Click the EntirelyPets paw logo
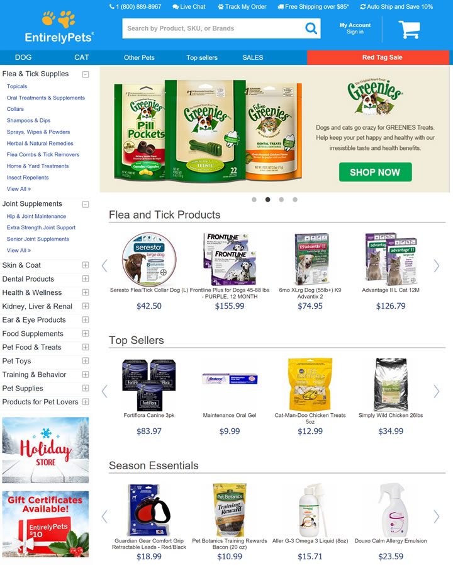 point(59,27)
